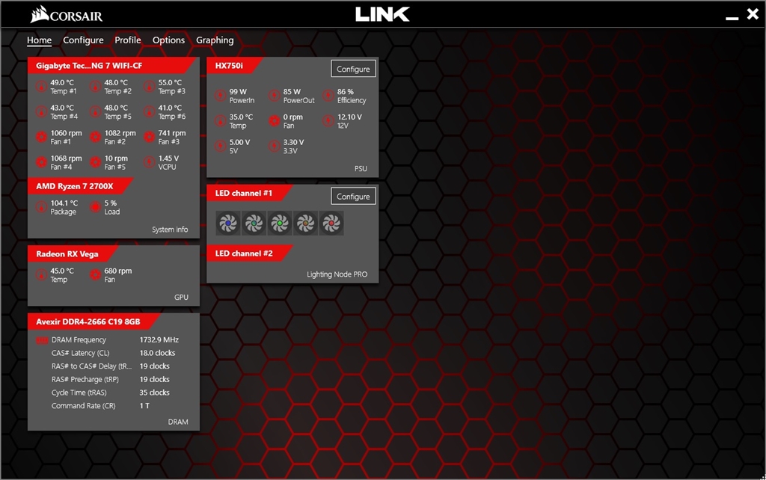Screen dimensions: 766x480
Task: Select the red LED fan
Action: pos(331,223)
